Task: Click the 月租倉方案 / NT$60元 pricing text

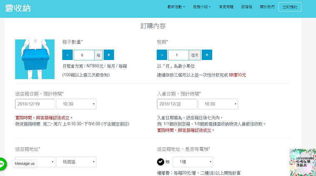Action: (x=95, y=66)
